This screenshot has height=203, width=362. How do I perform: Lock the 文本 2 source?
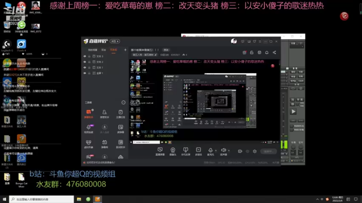pos(89,62)
